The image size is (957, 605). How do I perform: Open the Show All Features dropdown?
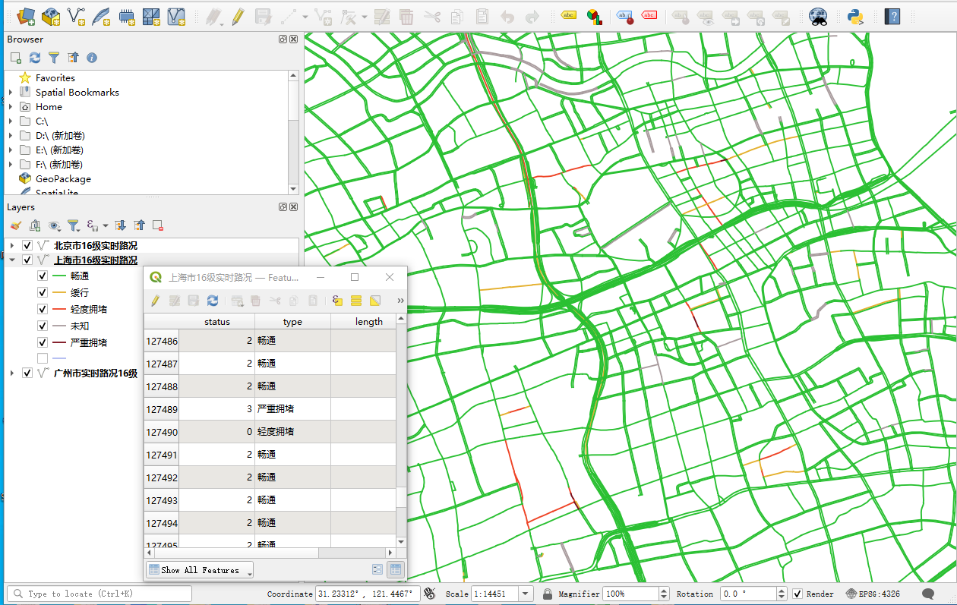[200, 570]
